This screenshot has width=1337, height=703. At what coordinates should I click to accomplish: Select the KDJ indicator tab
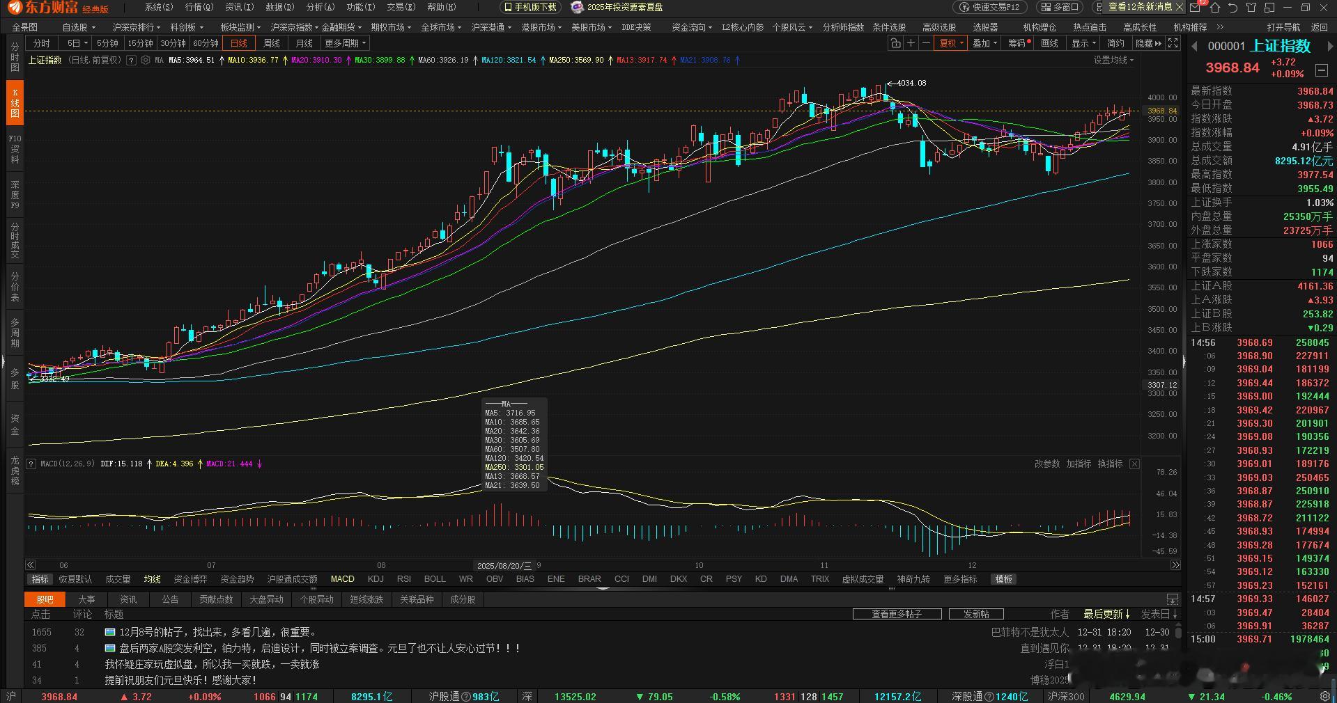(376, 579)
